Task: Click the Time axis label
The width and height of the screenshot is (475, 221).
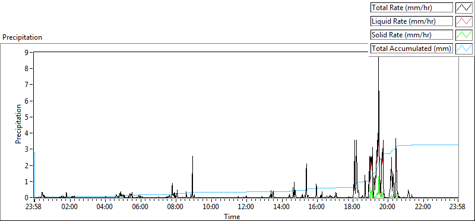Action: click(x=232, y=217)
